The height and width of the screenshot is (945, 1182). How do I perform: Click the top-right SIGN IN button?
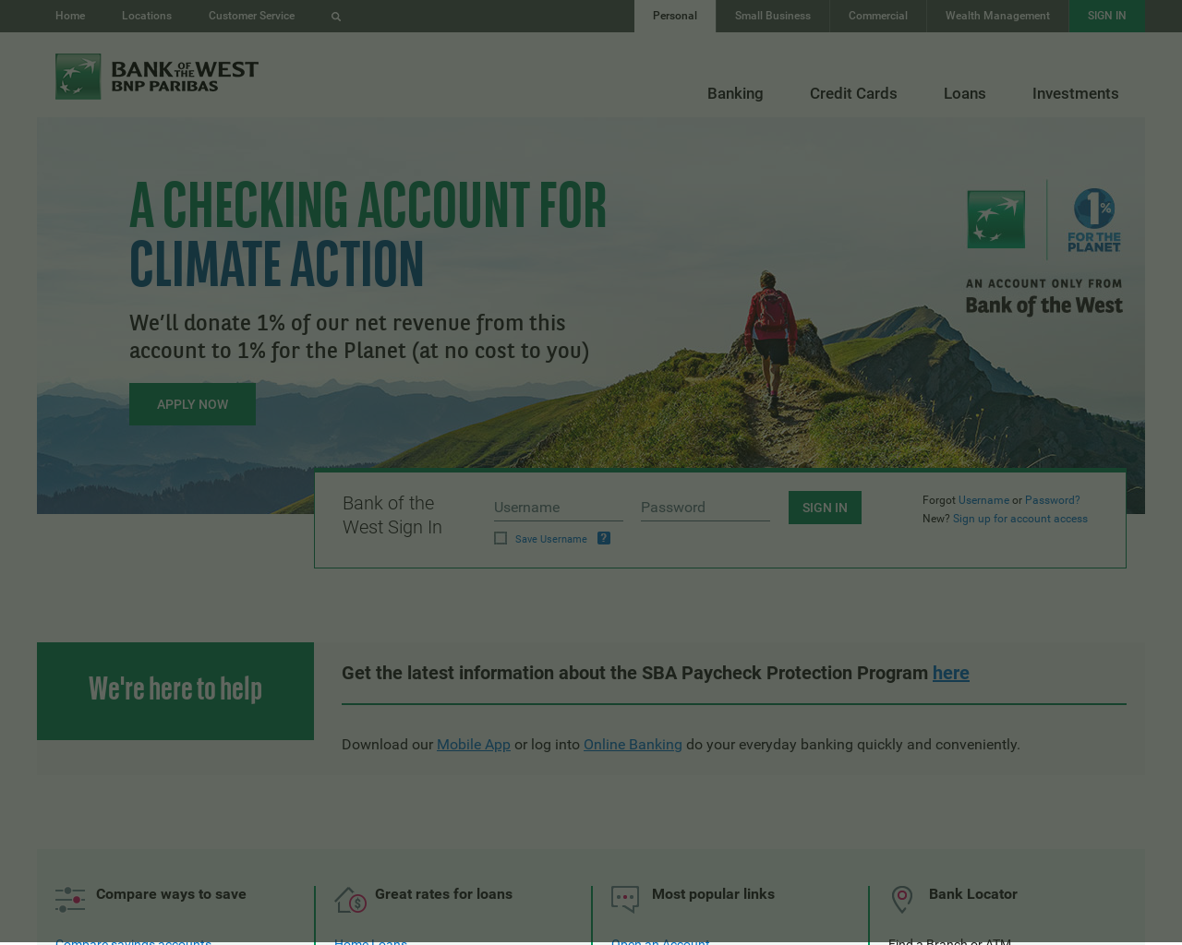(x=1106, y=16)
